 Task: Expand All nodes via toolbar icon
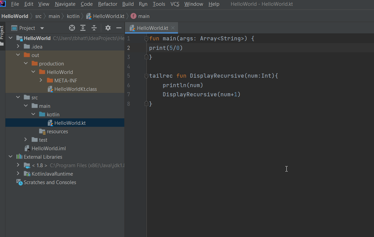click(x=83, y=28)
